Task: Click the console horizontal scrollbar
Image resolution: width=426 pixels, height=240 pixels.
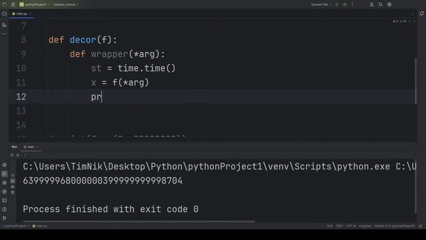Action: pos(139,221)
